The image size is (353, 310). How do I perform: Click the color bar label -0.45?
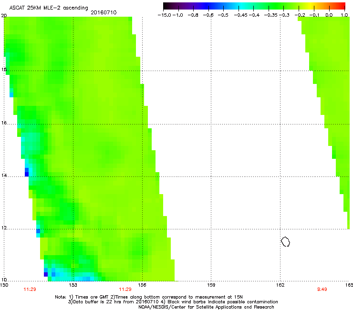(x=241, y=15)
